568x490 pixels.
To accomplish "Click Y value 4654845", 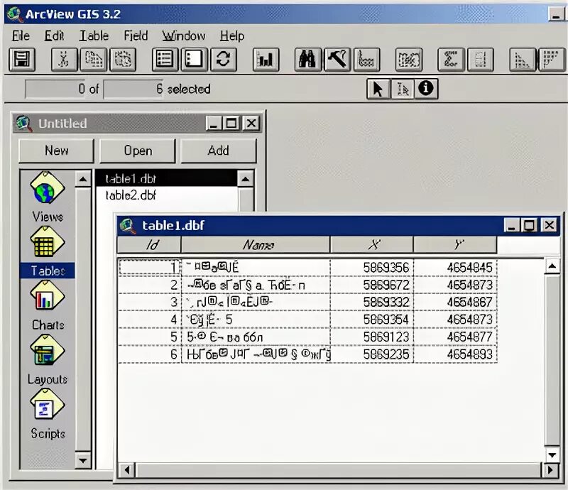I will tap(469, 268).
